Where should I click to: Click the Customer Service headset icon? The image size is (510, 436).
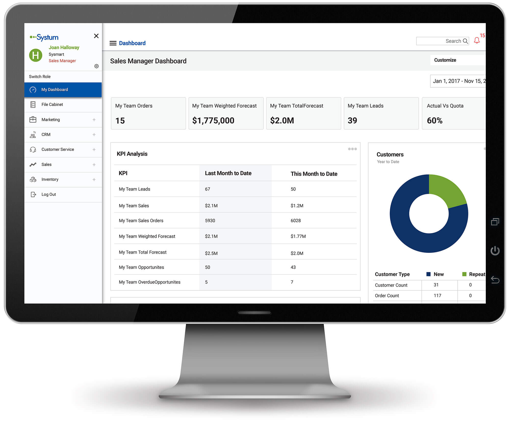coord(33,150)
